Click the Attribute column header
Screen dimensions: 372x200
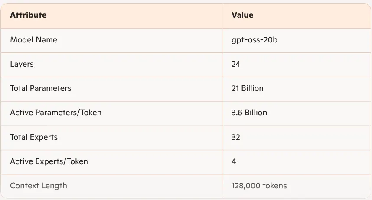coord(28,15)
